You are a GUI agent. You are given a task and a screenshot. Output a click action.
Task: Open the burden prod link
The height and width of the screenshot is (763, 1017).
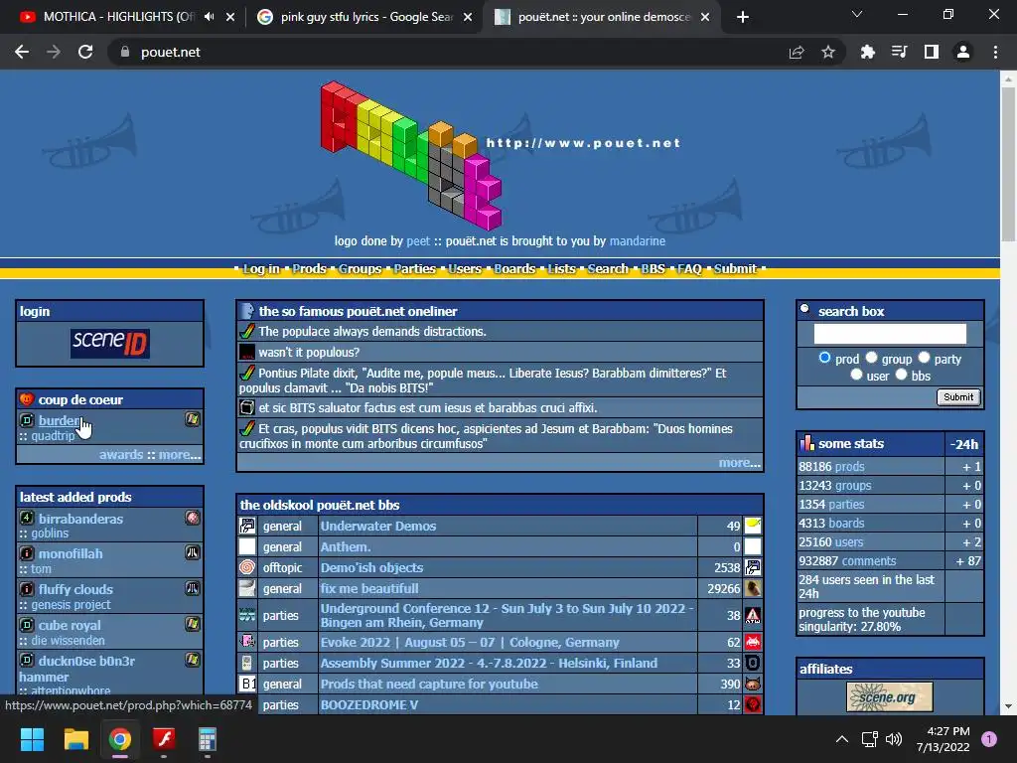(59, 420)
